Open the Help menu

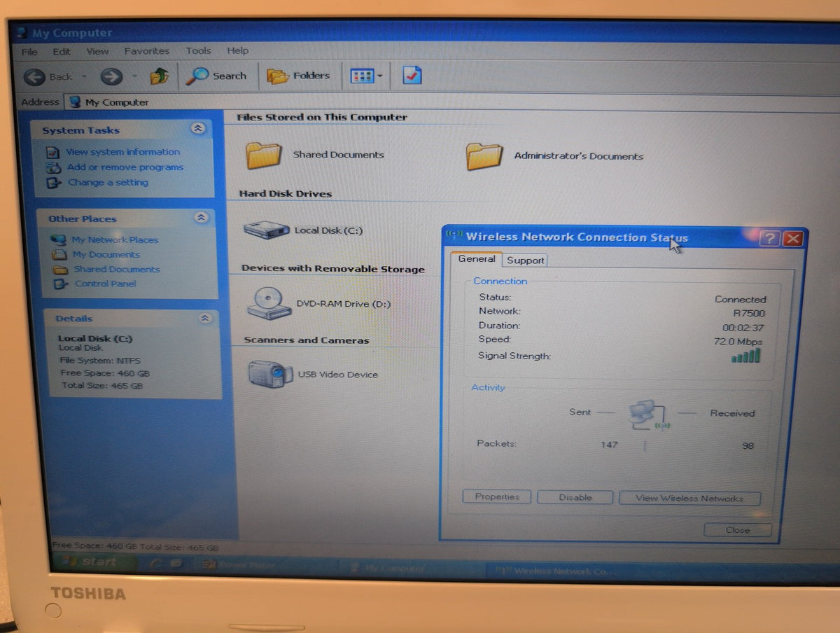(x=238, y=50)
